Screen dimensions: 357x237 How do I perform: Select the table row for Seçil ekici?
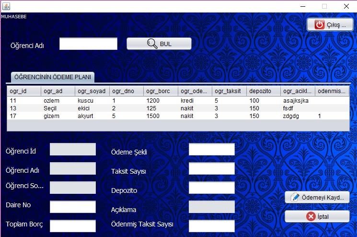pos(177,108)
